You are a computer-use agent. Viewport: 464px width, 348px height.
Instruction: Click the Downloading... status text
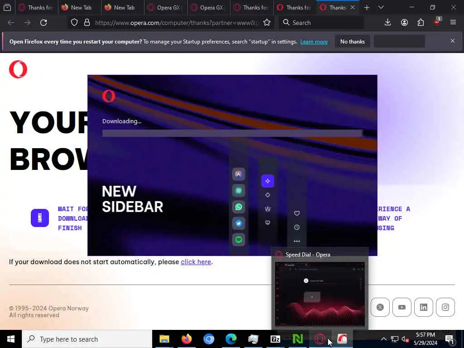121,121
